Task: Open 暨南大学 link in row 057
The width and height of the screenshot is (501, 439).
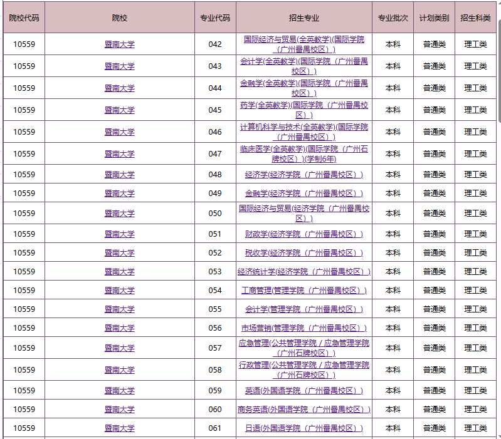Action: coord(120,348)
